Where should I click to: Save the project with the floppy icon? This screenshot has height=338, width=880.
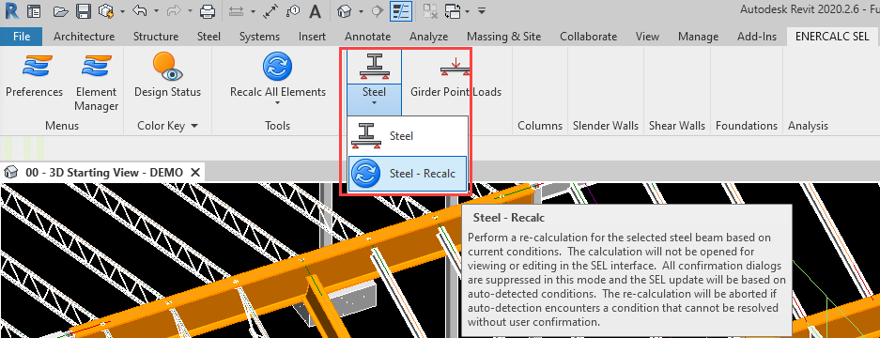point(83,10)
